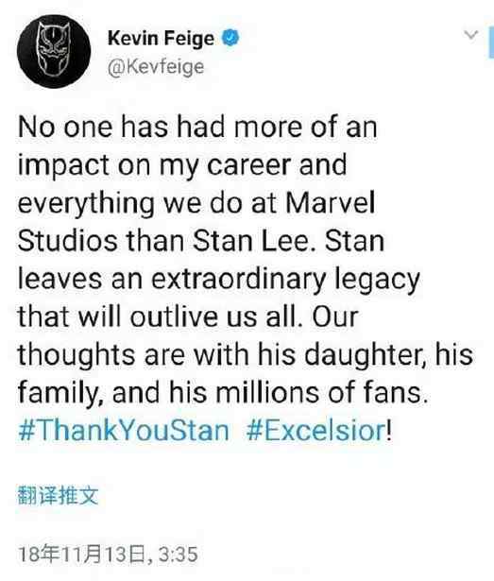Screen dimensions: 494x581
Task: Expand the tweet options chevron
Action: click(471, 35)
